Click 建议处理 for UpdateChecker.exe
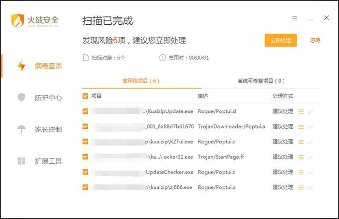 [283, 172]
